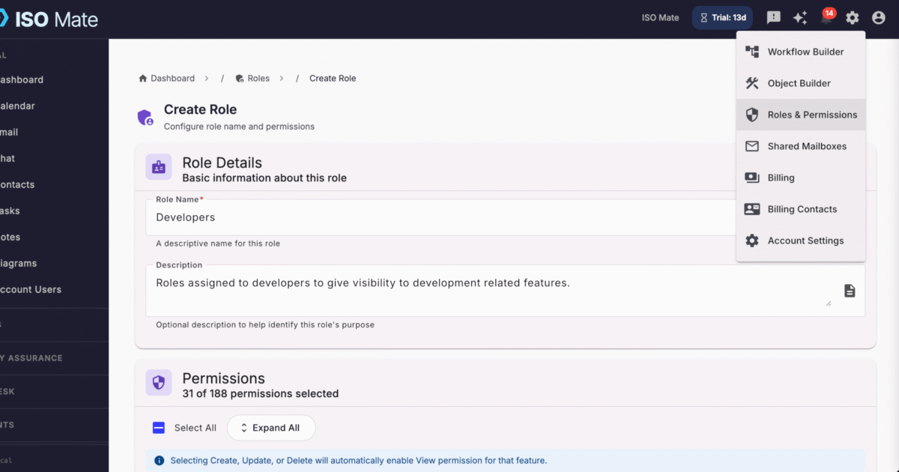Click the Role Details badge icon
This screenshot has height=472, width=899.
click(158, 167)
